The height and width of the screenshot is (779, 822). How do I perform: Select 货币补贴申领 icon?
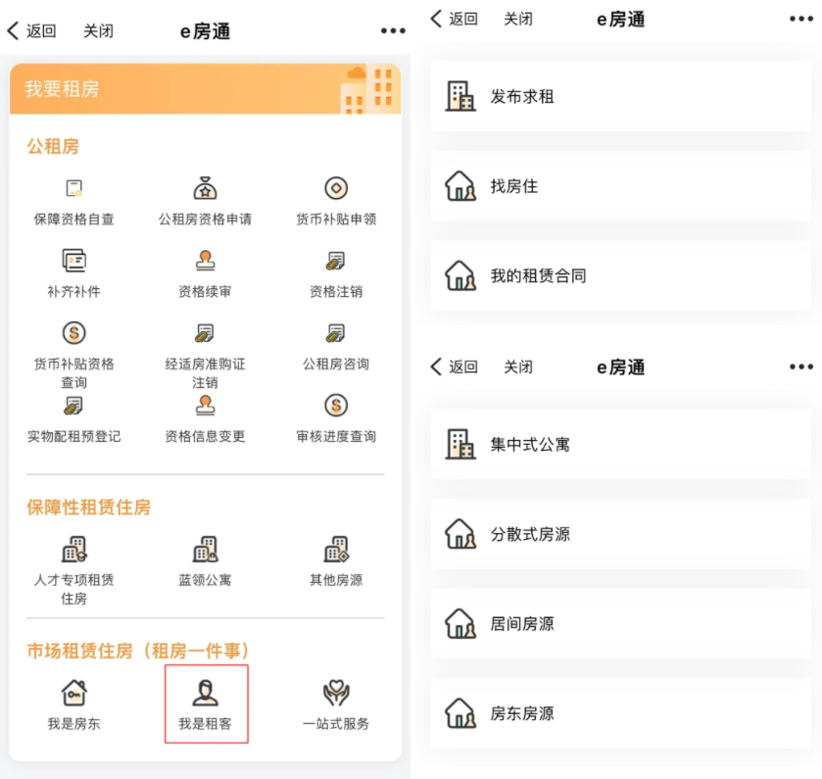coord(336,188)
